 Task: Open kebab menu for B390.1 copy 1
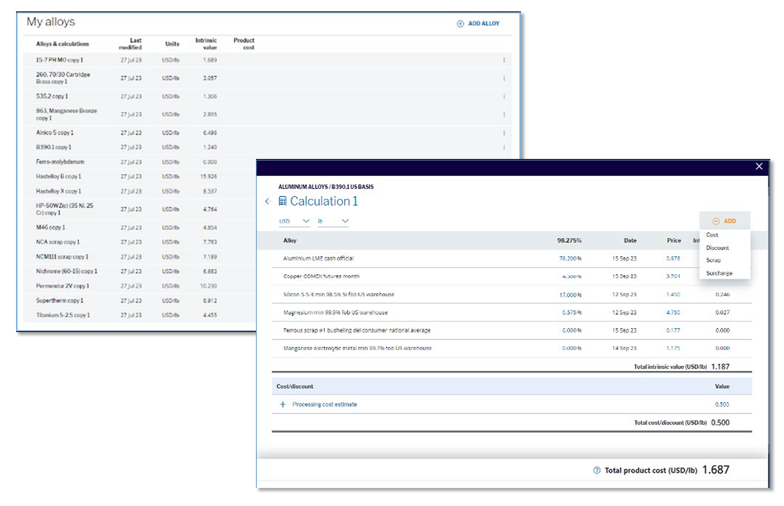click(x=504, y=147)
